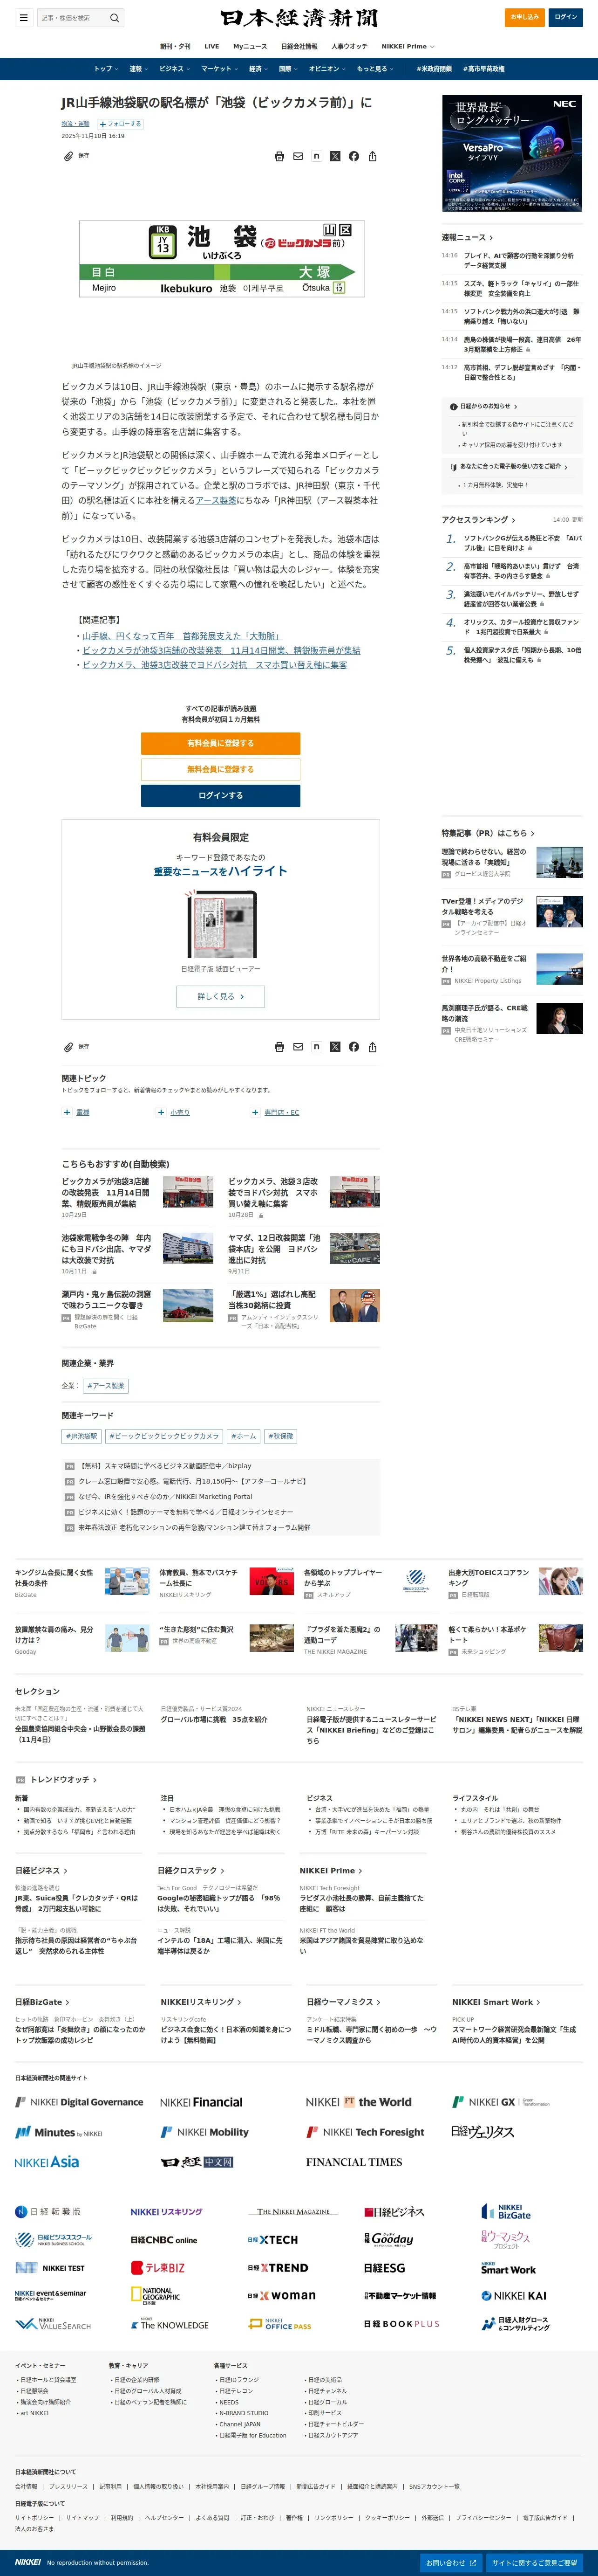Open the NIKKEI Asia logo link
Screen dimensions: 598x2576
click(47, 2162)
